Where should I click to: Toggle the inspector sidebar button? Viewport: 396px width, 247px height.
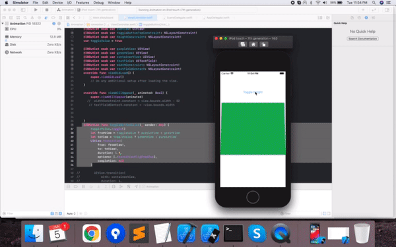387,10
